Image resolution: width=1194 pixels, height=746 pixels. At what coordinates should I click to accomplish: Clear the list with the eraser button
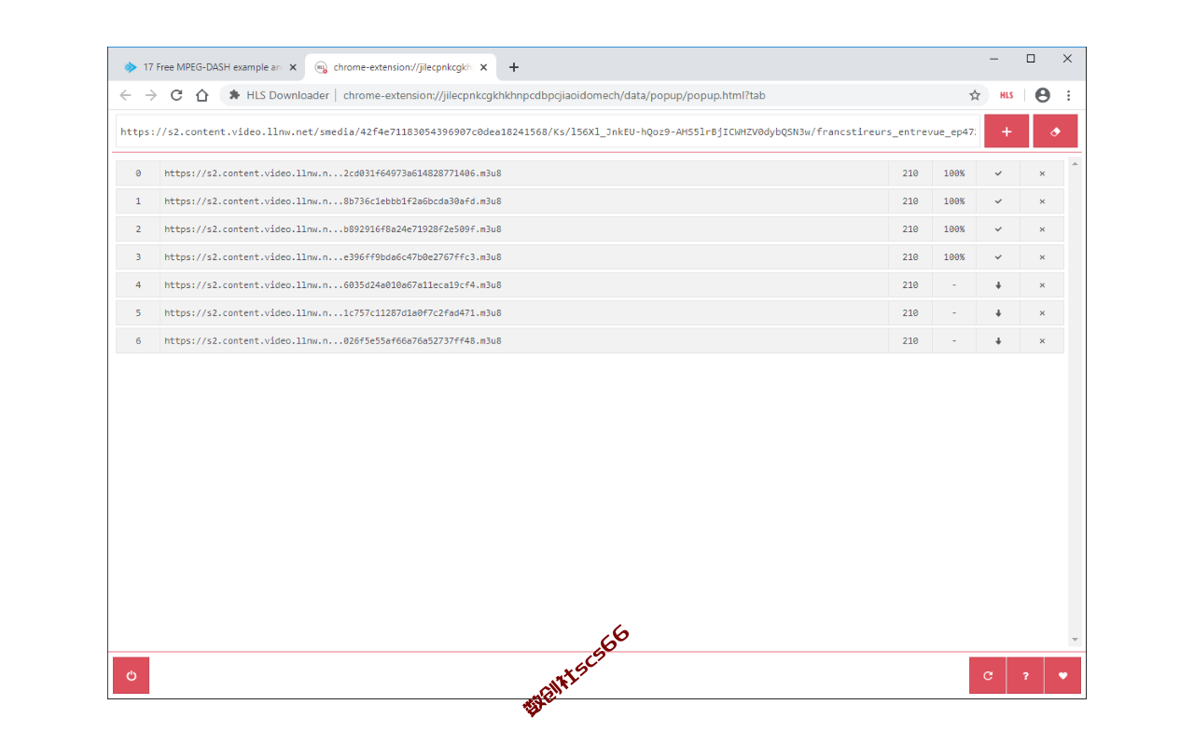[x=1055, y=131]
